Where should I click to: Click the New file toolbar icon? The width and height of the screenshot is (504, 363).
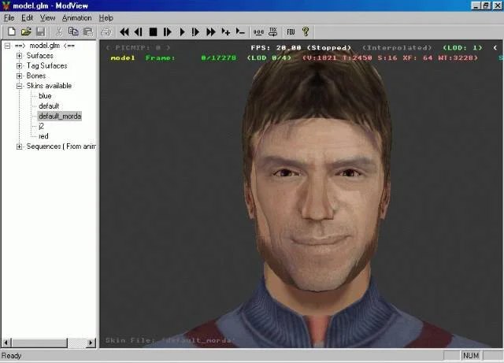point(12,31)
